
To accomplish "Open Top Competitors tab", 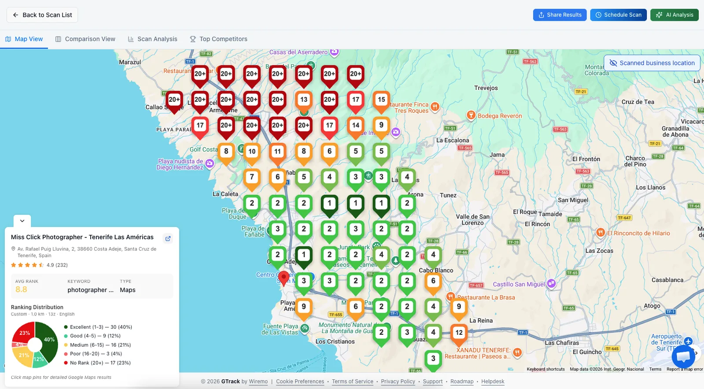I will (x=219, y=39).
